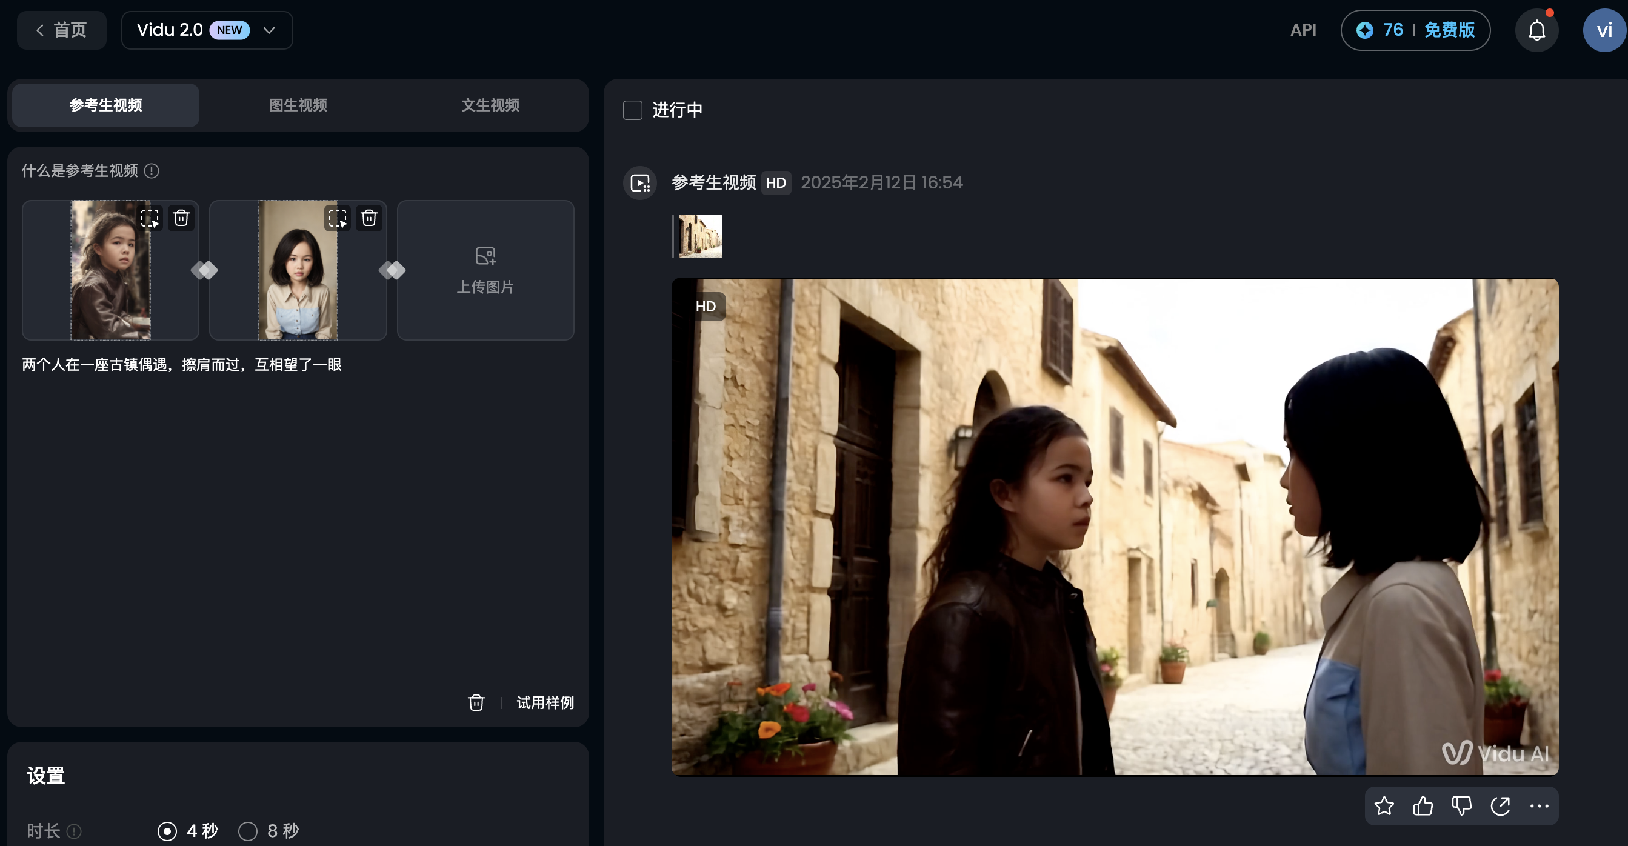
Task: Dislike the generated video
Action: tap(1461, 805)
